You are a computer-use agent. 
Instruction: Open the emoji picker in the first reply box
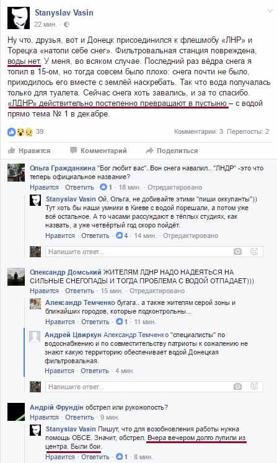[x=254, y=252]
